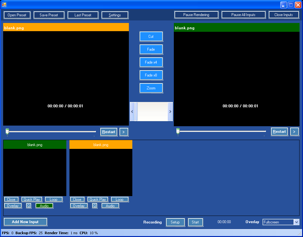The height and width of the screenshot is (237, 303).
Task: Quick Play the second input
Action: [x=98, y=200]
